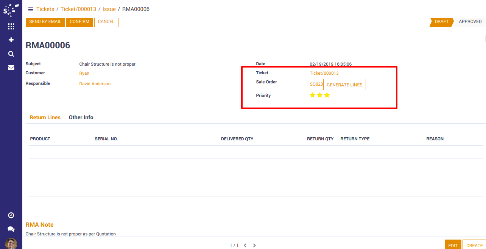Viewport: 486px width, 249px height.
Task: Click the company logo in top-left corner
Action: click(11, 9)
